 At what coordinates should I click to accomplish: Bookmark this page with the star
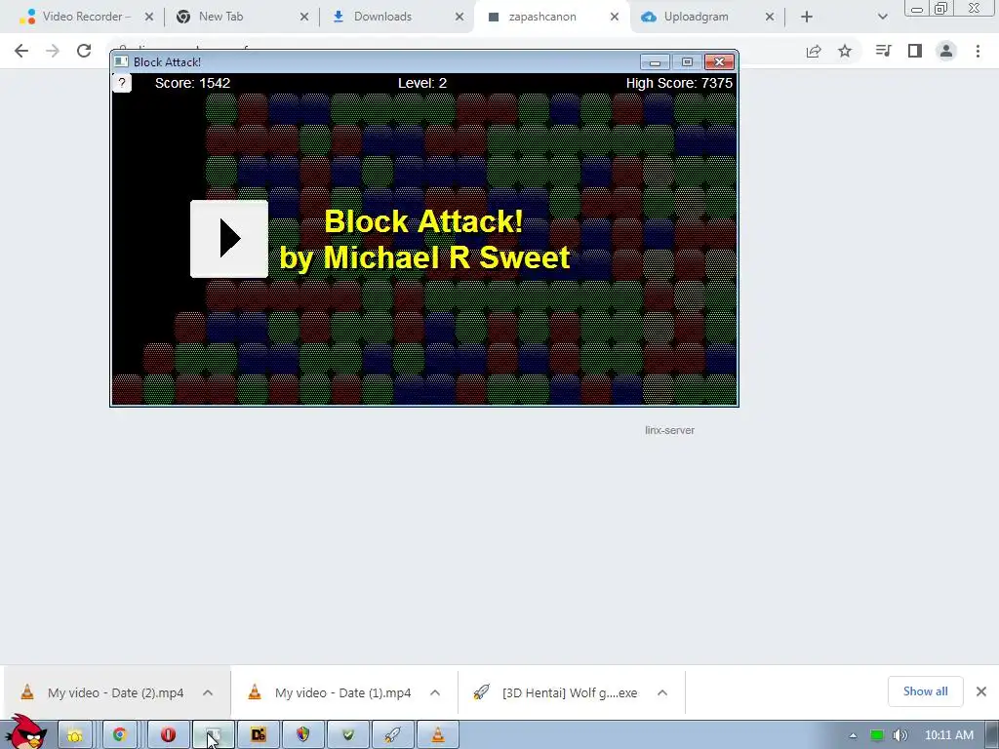click(x=845, y=51)
